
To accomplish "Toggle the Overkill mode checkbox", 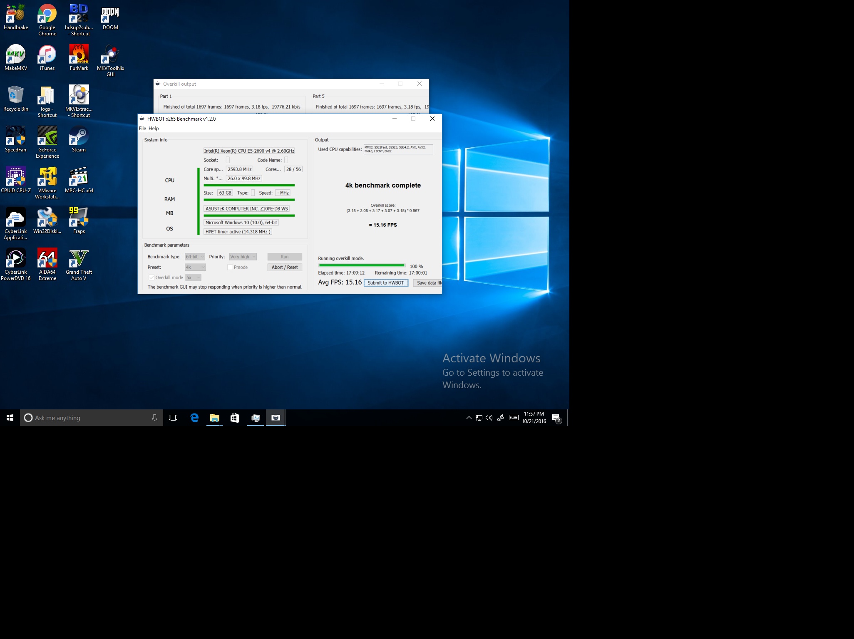I will pyautogui.click(x=151, y=277).
